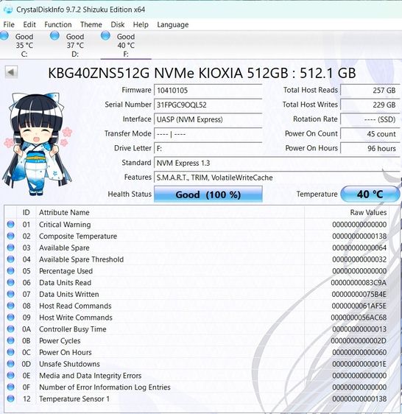
Task: Click status orb of Composite Temperature row
Action: [x=10, y=236]
